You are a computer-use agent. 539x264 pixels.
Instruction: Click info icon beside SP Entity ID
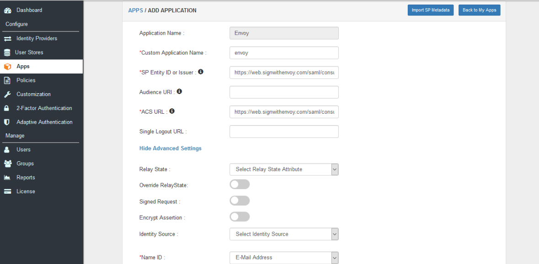201,72
